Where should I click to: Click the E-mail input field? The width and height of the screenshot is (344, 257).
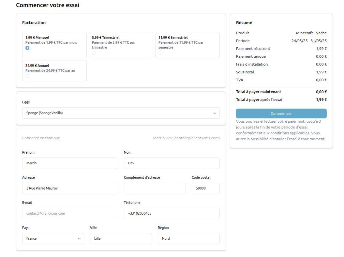click(x=70, y=214)
